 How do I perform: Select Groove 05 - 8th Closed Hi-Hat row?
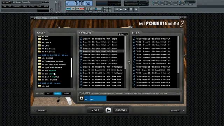click(101, 51)
